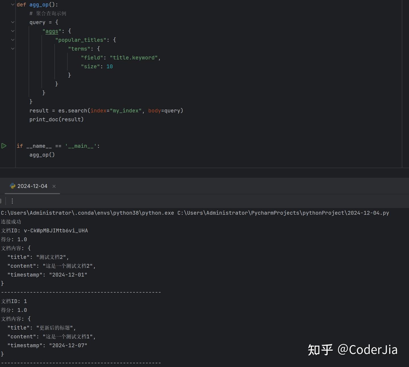Run the script using the green gutter arrow

point(4,146)
